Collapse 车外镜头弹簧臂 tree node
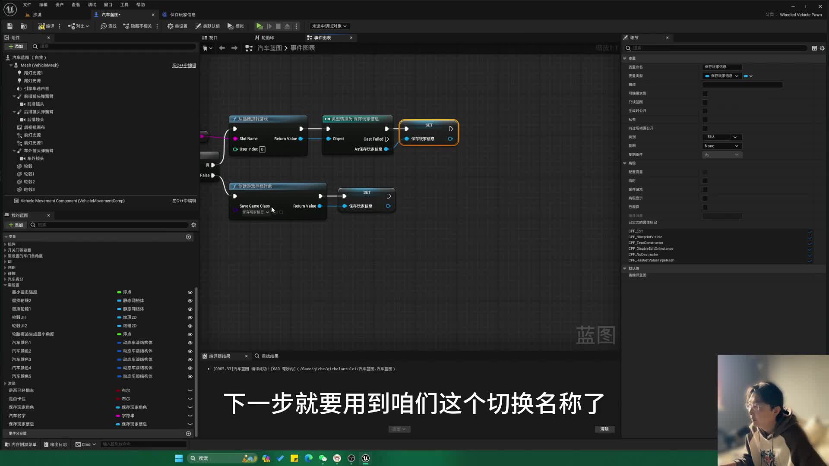 (x=14, y=151)
